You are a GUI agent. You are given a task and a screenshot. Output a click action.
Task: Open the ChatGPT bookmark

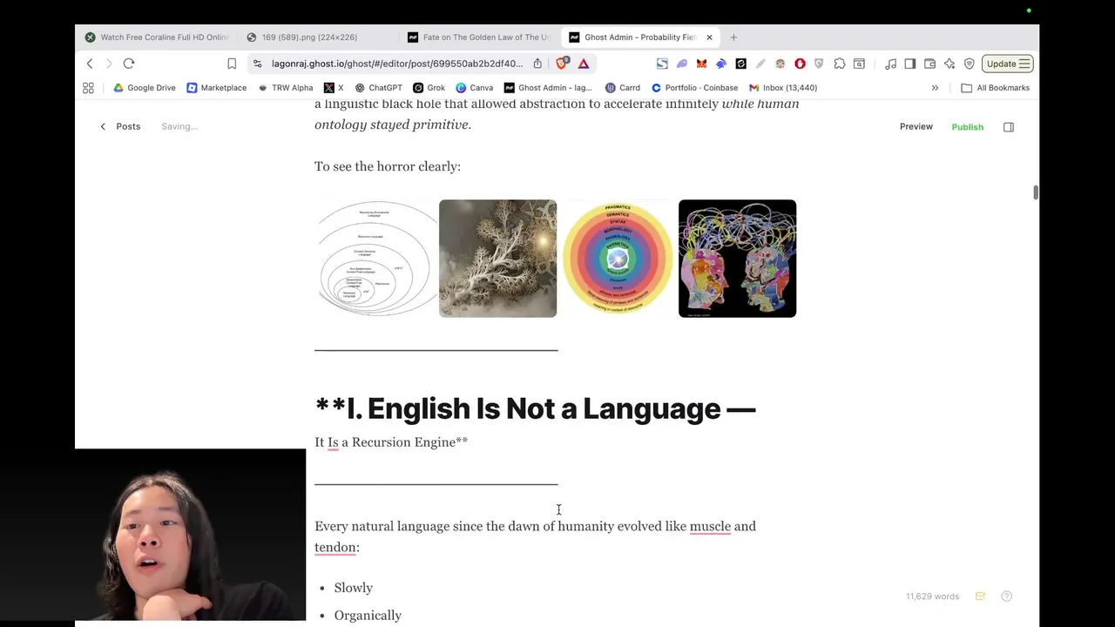(x=378, y=88)
